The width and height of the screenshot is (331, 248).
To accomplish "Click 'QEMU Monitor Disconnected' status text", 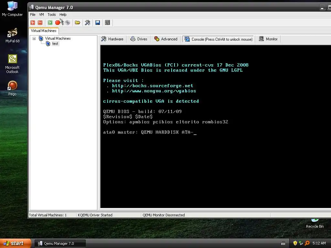I will click(164, 215).
